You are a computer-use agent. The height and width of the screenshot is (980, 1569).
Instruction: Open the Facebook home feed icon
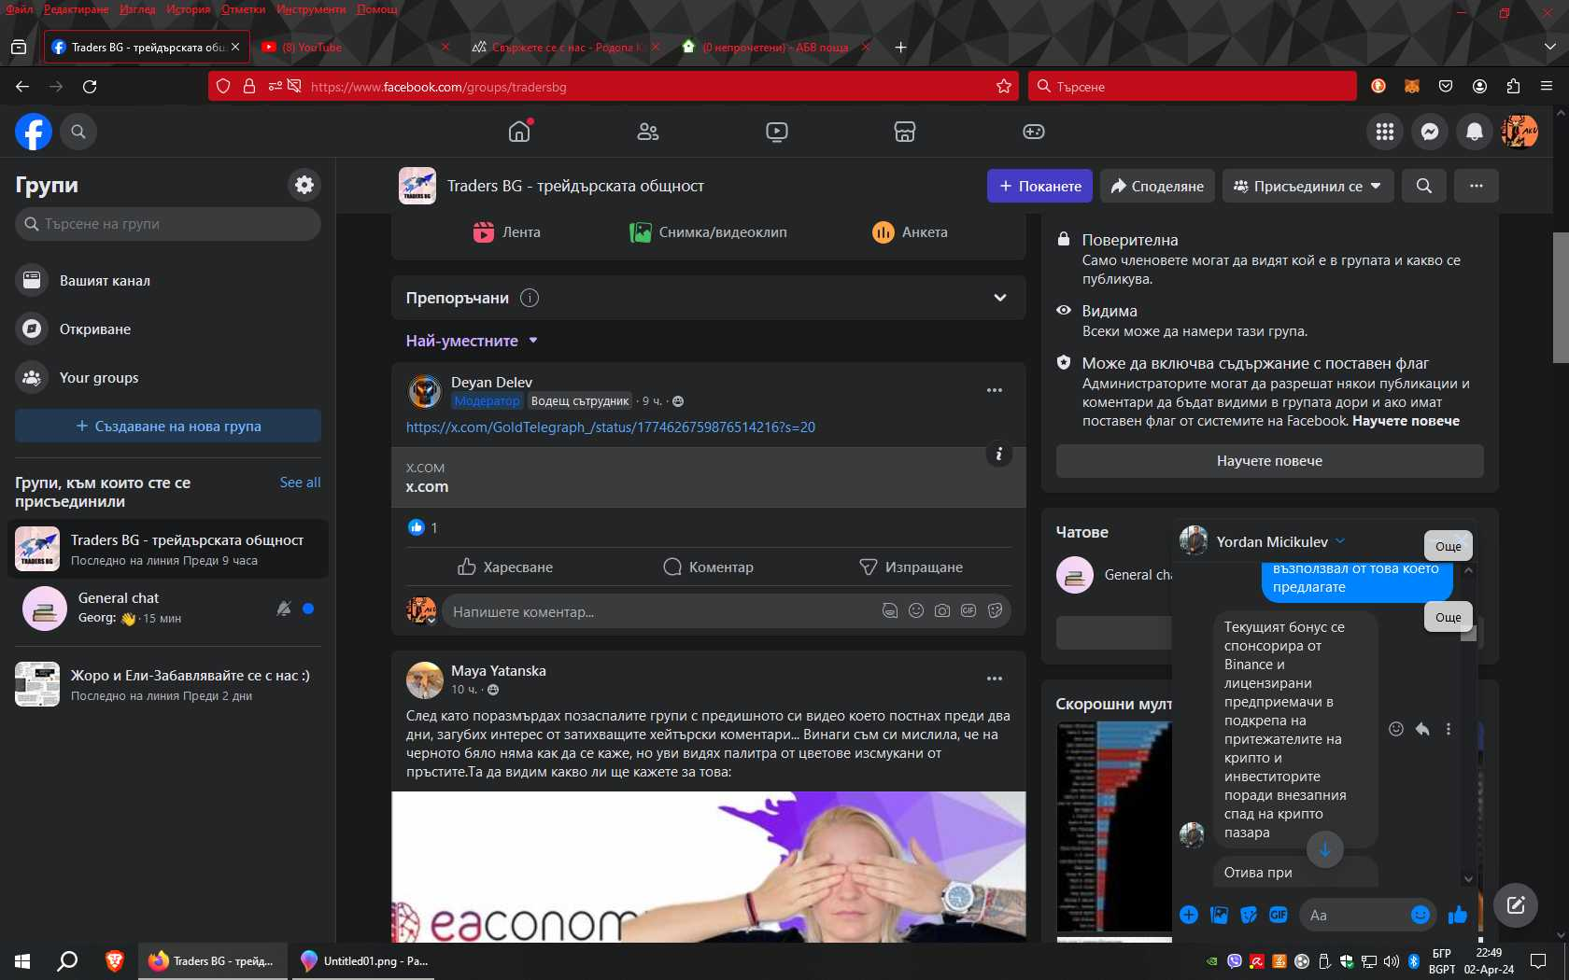pos(519,132)
